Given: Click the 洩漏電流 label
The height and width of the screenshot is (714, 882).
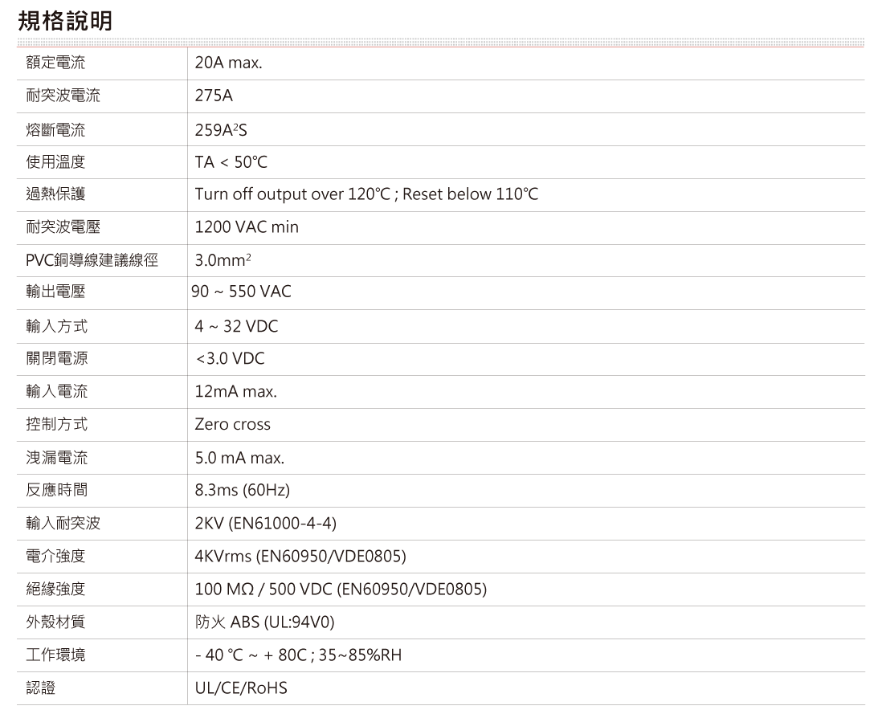Looking at the screenshot, I should click(x=55, y=458).
